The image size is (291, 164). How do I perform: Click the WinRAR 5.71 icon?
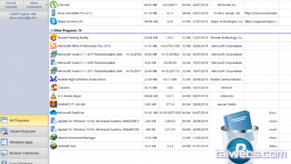53,104
